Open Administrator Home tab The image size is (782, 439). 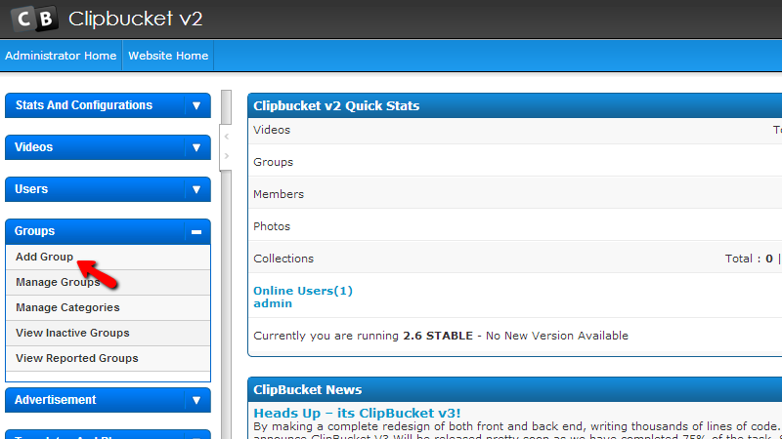coord(61,56)
